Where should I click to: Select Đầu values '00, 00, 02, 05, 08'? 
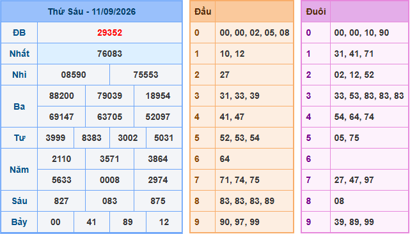click(255, 33)
